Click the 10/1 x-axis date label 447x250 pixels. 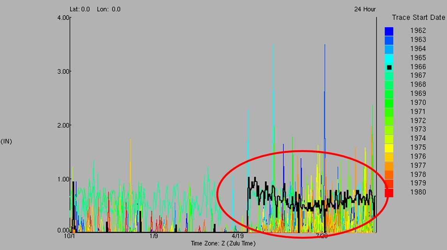69,236
